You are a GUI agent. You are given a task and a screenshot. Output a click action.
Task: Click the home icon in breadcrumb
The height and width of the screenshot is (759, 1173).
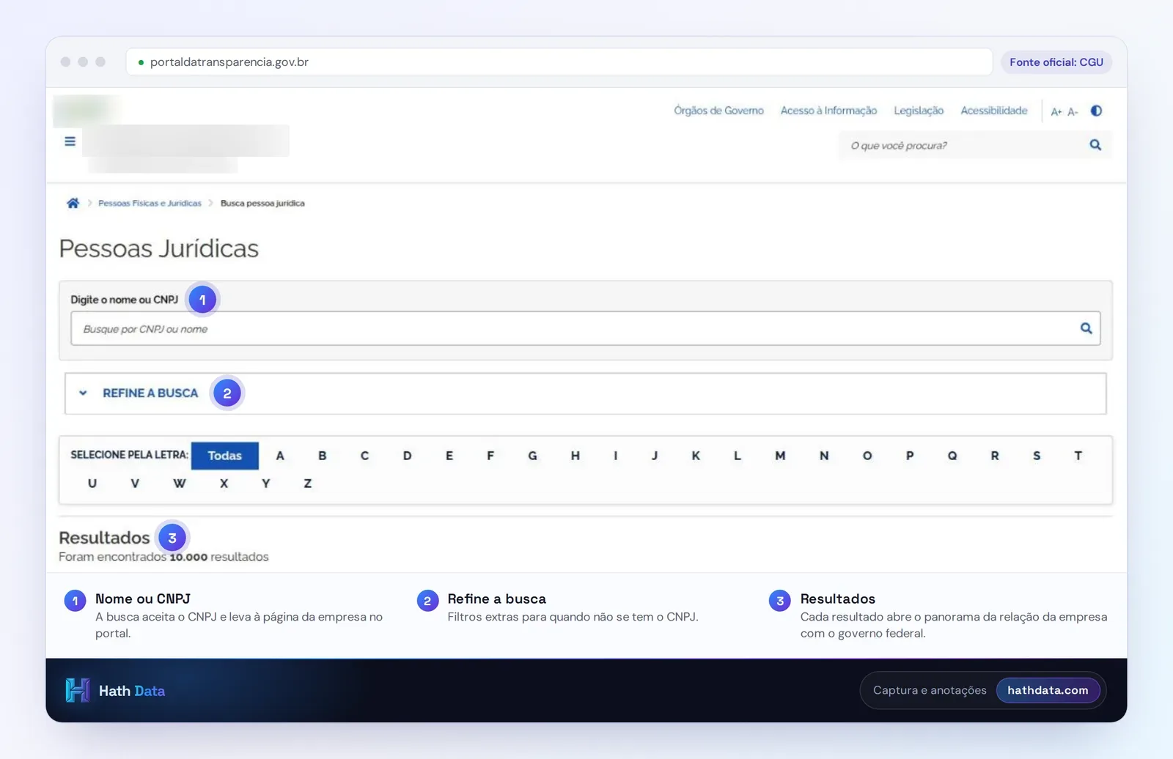pos(73,203)
